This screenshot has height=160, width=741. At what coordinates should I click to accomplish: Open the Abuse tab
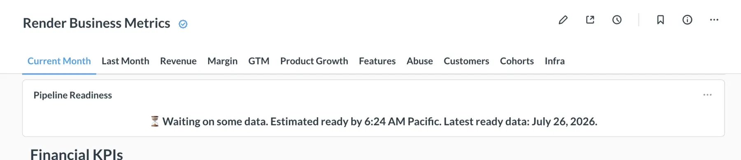[419, 61]
